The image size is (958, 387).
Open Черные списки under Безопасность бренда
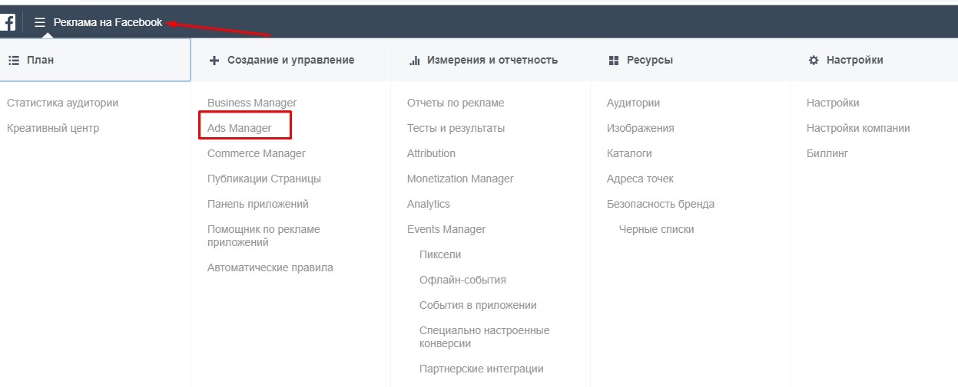coord(656,229)
